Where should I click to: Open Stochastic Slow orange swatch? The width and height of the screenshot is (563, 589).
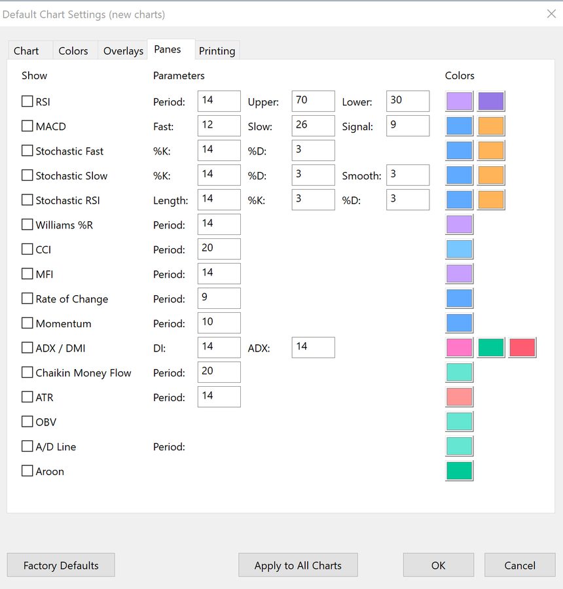pos(491,175)
